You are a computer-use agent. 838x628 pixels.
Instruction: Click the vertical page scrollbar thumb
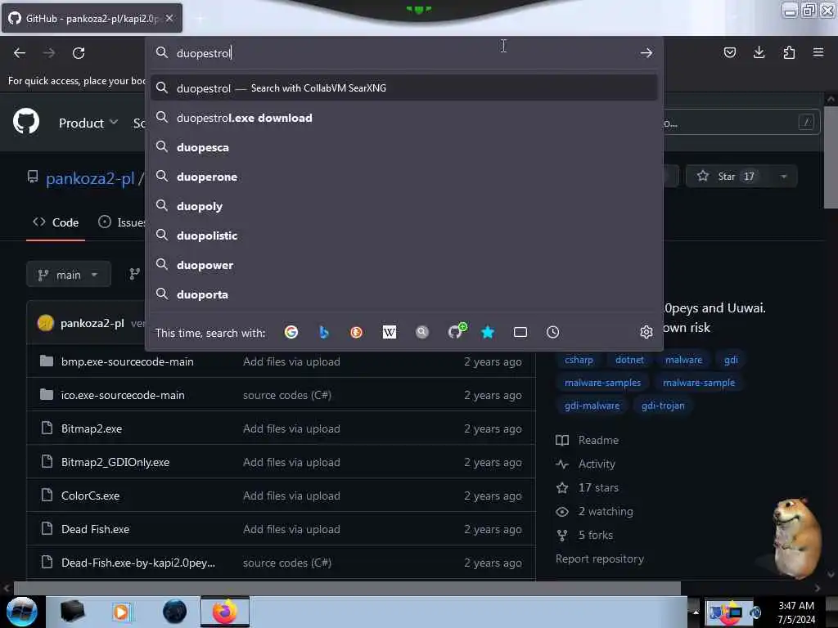831,158
